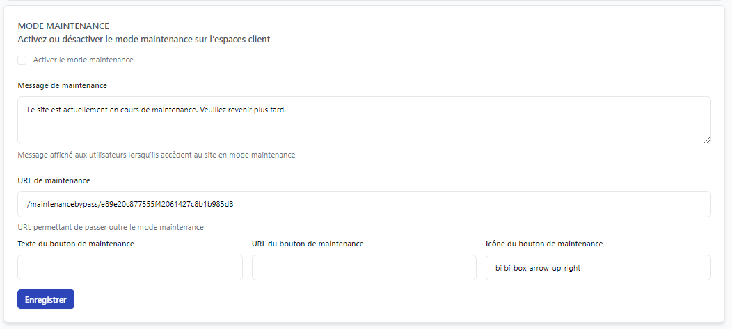Click the 'URL du bouton de maintenance' label
The width and height of the screenshot is (732, 329).
coord(308,244)
